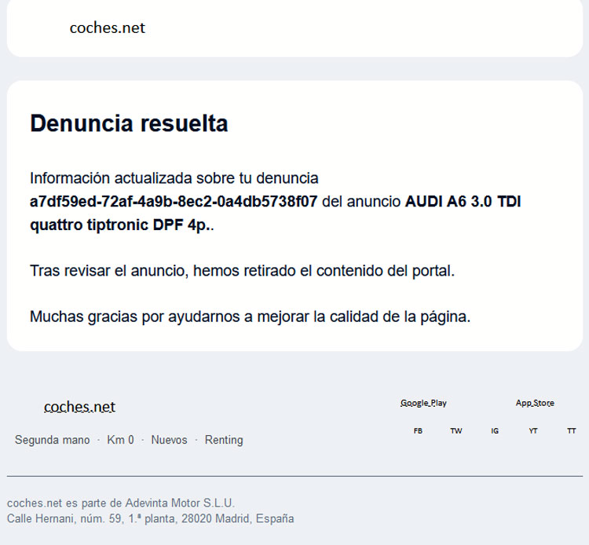This screenshot has height=545, width=589.
Task: Go to Km 0 listings
Action: click(x=120, y=440)
